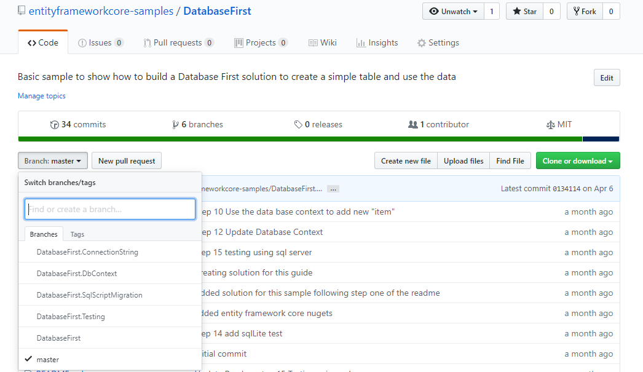Switch to DatabaseFirst.ConnectionString branch

(x=110, y=252)
